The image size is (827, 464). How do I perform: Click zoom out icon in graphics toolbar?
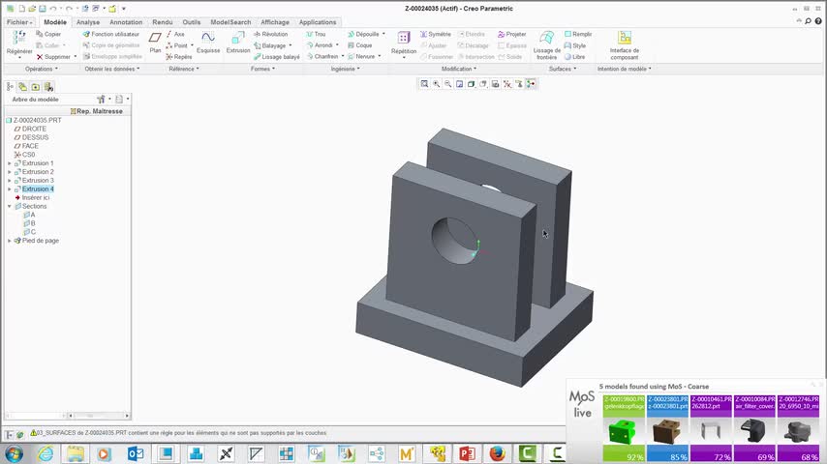447,84
